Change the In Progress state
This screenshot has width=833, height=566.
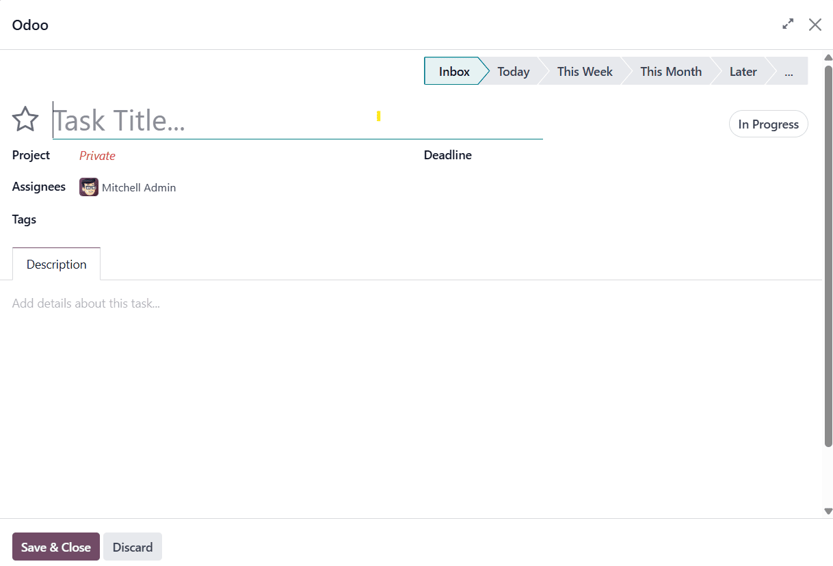(769, 124)
